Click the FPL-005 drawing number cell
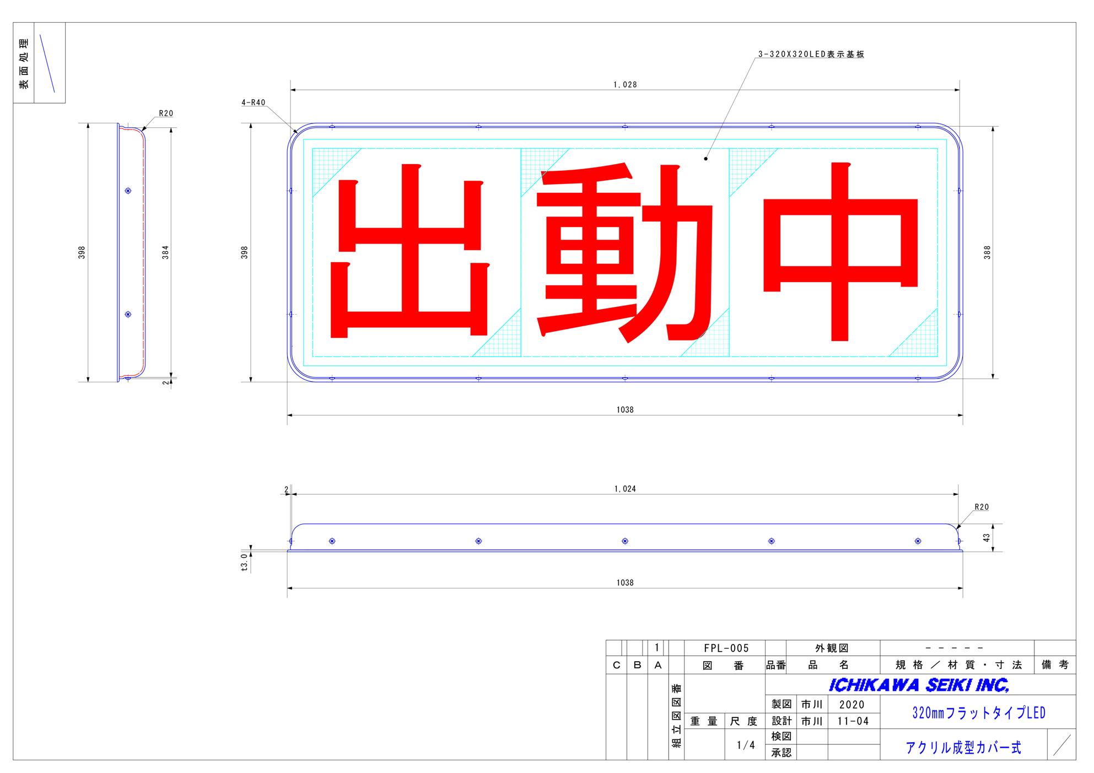This screenshot has height=773, width=1094. click(726, 648)
